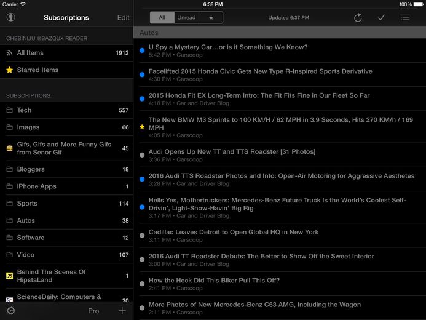
Task: Mark all as read with checkmark icon
Action: [381, 18]
